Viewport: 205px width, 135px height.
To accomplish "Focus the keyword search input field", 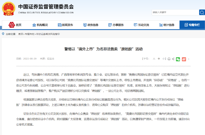I will coord(175,12).
